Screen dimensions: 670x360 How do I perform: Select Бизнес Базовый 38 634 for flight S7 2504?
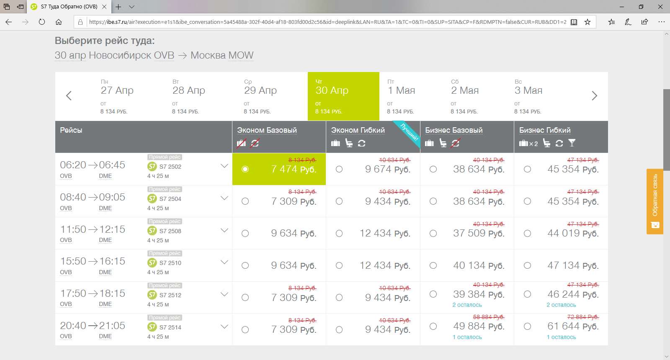tap(433, 201)
